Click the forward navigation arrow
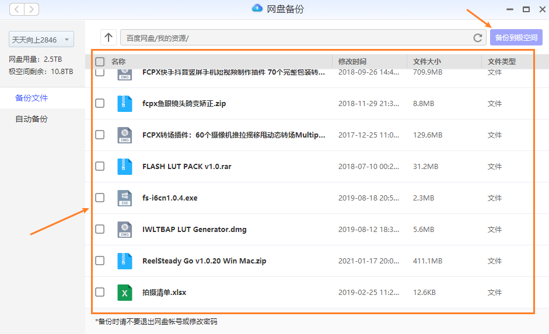Image resolution: width=549 pixels, height=334 pixels. point(32,9)
